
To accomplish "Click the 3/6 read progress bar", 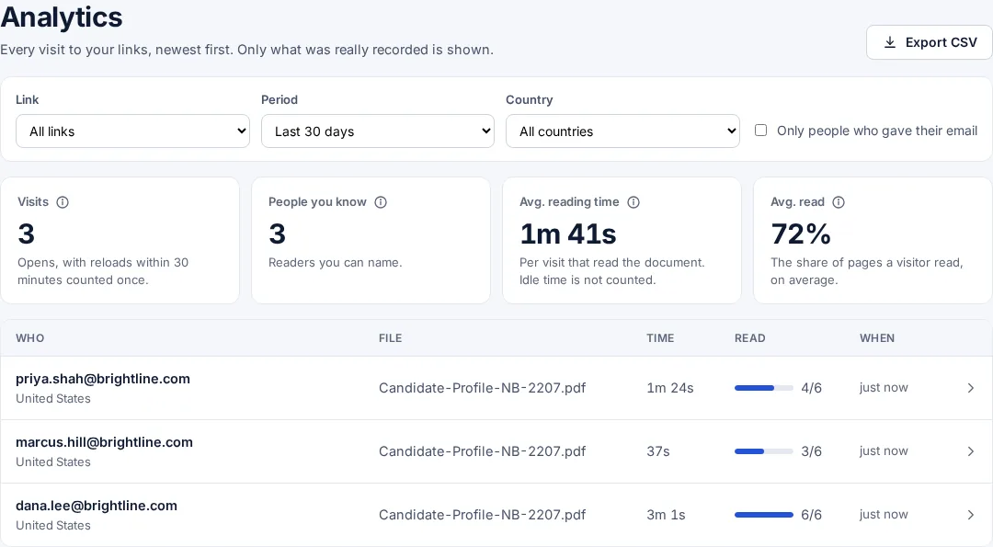I will tap(764, 451).
